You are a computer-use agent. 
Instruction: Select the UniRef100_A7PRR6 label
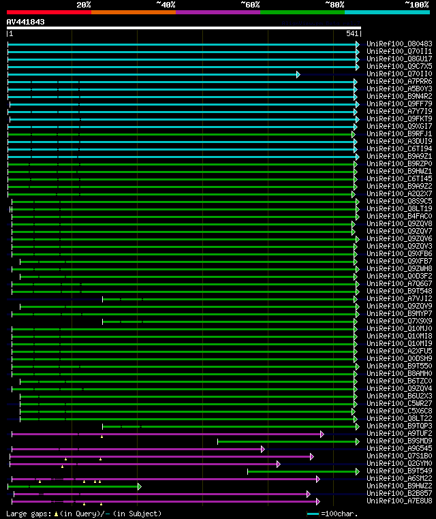(x=399, y=81)
